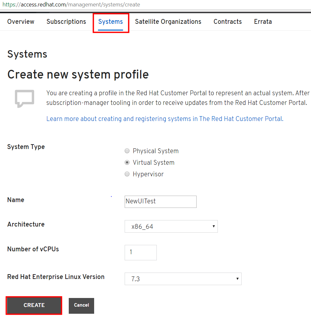Open the Systems tab
The image size is (311, 316).
click(111, 22)
